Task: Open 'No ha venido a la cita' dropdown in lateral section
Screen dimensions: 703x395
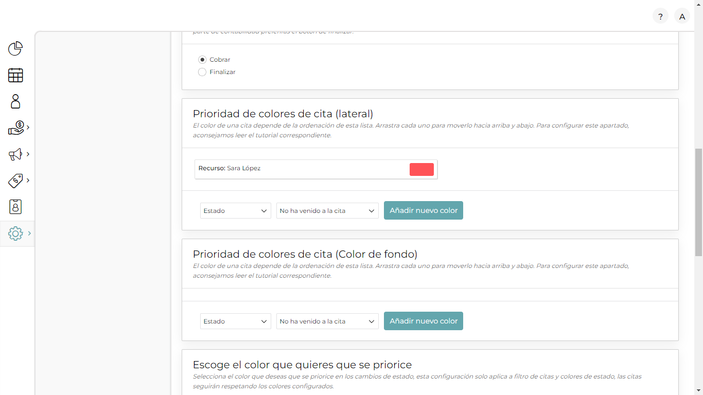Action: click(327, 210)
